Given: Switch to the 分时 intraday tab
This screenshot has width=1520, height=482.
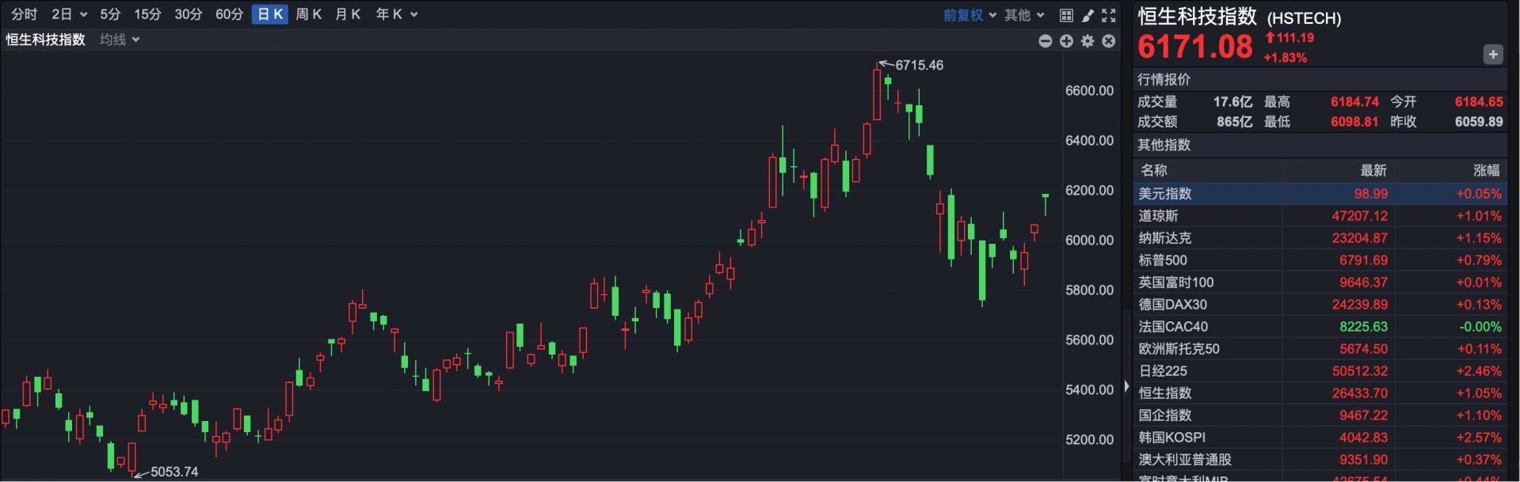Looking at the screenshot, I should tap(24, 14).
